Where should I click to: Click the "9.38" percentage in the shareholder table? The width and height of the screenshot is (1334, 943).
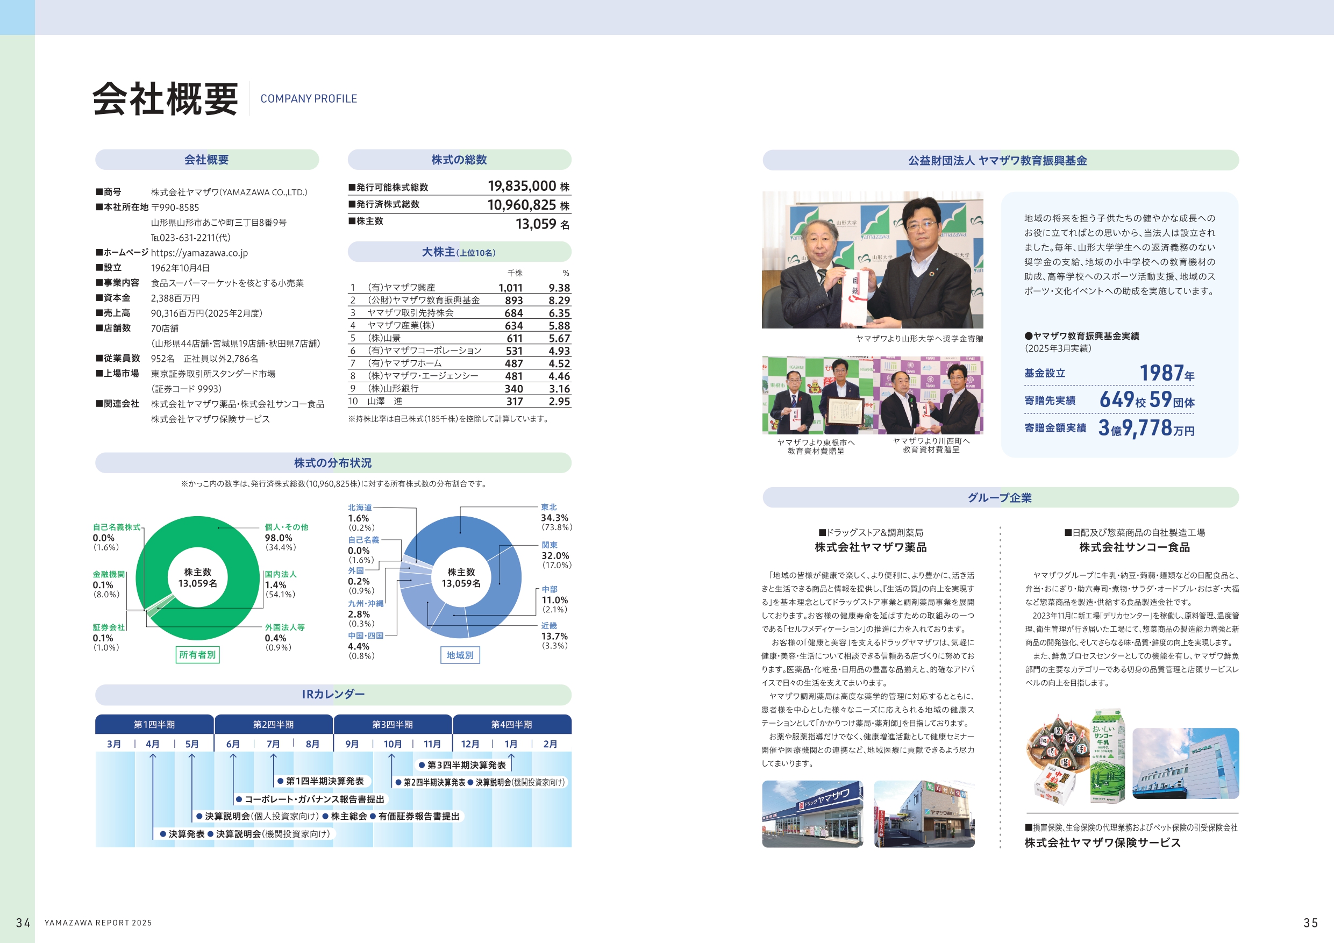coord(559,288)
